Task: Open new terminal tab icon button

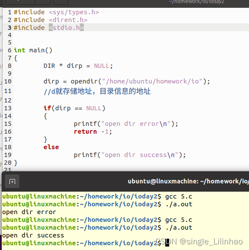Action: point(12,181)
